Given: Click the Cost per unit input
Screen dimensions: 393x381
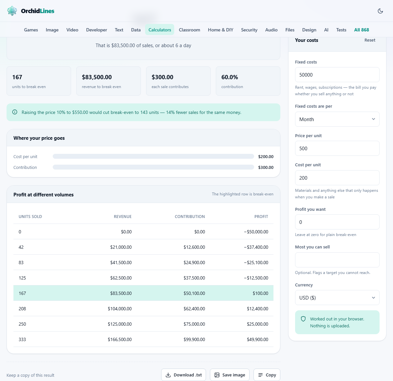Looking at the screenshot, I should [337, 178].
